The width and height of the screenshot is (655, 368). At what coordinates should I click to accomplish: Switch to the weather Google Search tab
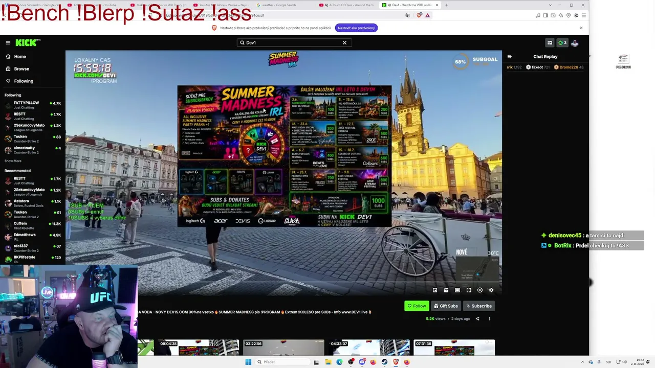tap(283, 5)
